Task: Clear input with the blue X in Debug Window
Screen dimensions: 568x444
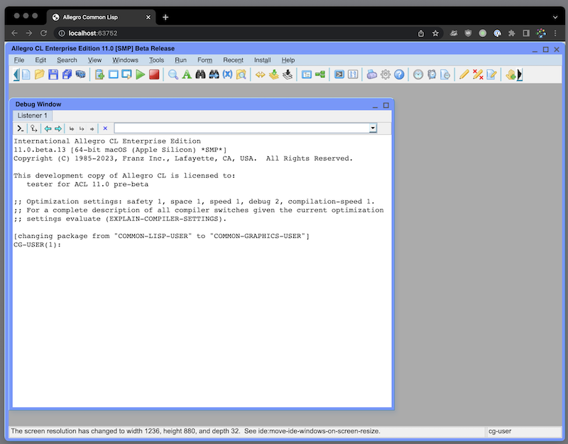Action: coord(105,129)
